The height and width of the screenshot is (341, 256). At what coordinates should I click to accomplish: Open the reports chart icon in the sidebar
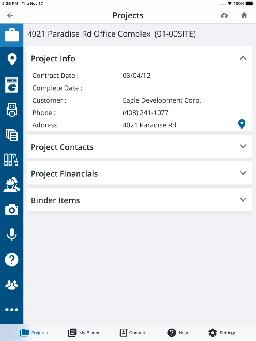pyautogui.click(x=12, y=85)
